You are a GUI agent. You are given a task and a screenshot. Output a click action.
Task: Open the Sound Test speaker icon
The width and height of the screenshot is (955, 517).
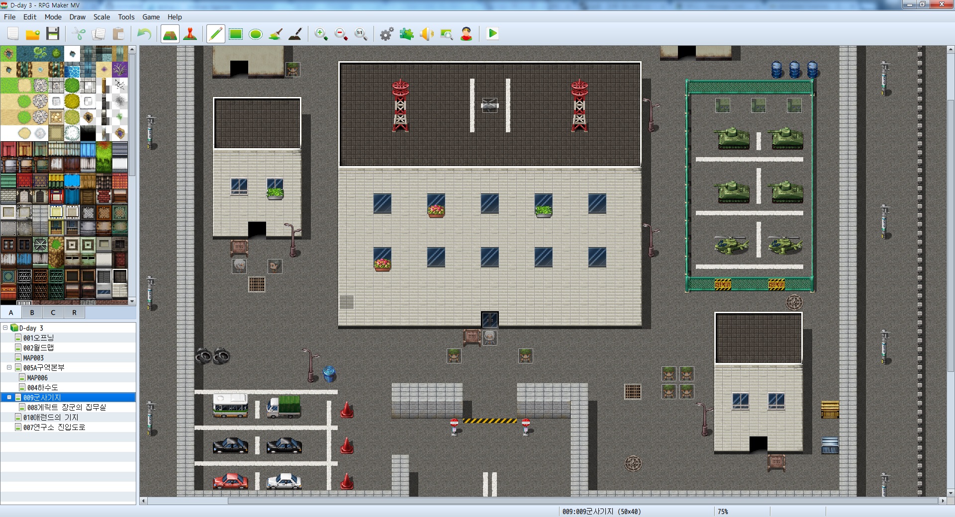pyautogui.click(x=427, y=34)
